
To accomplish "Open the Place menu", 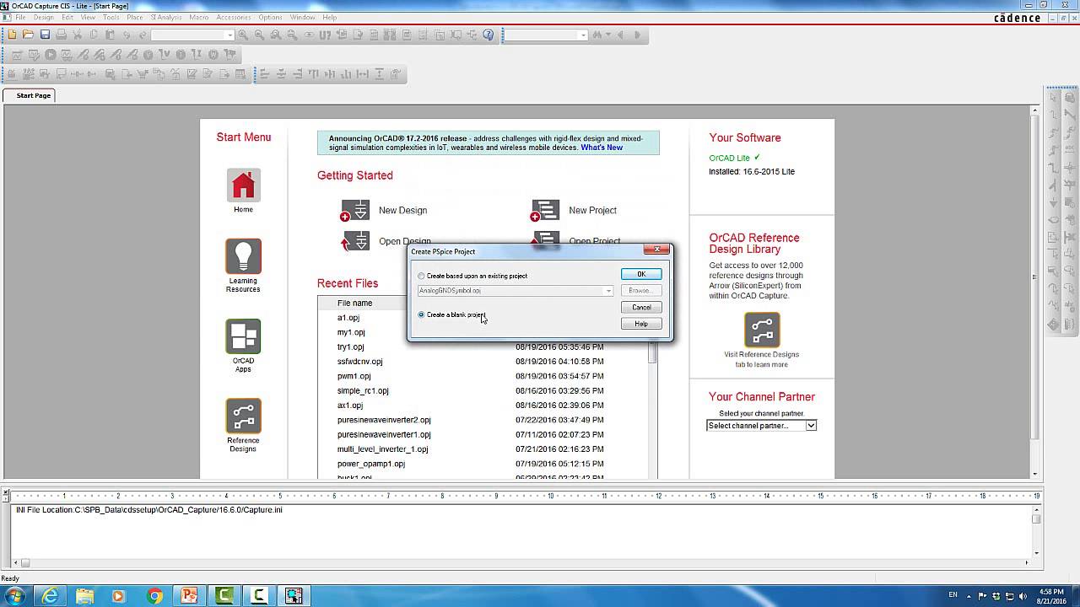I will pos(135,17).
